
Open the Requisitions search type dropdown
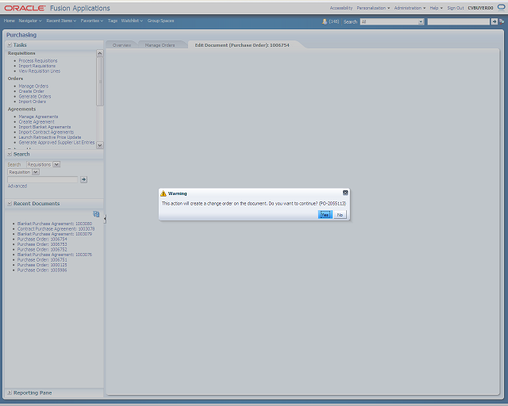56,164
